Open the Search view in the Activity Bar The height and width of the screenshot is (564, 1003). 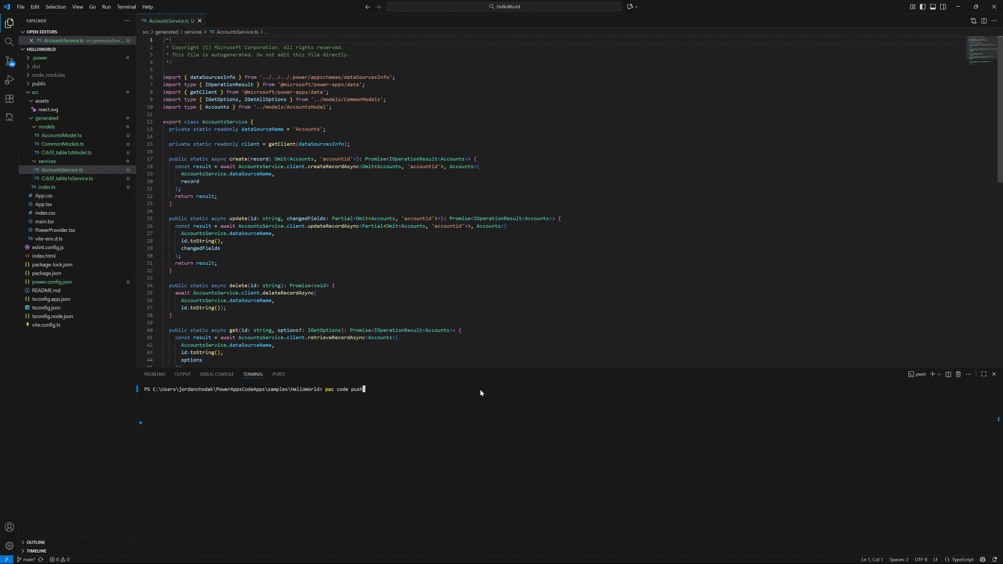[x=9, y=42]
